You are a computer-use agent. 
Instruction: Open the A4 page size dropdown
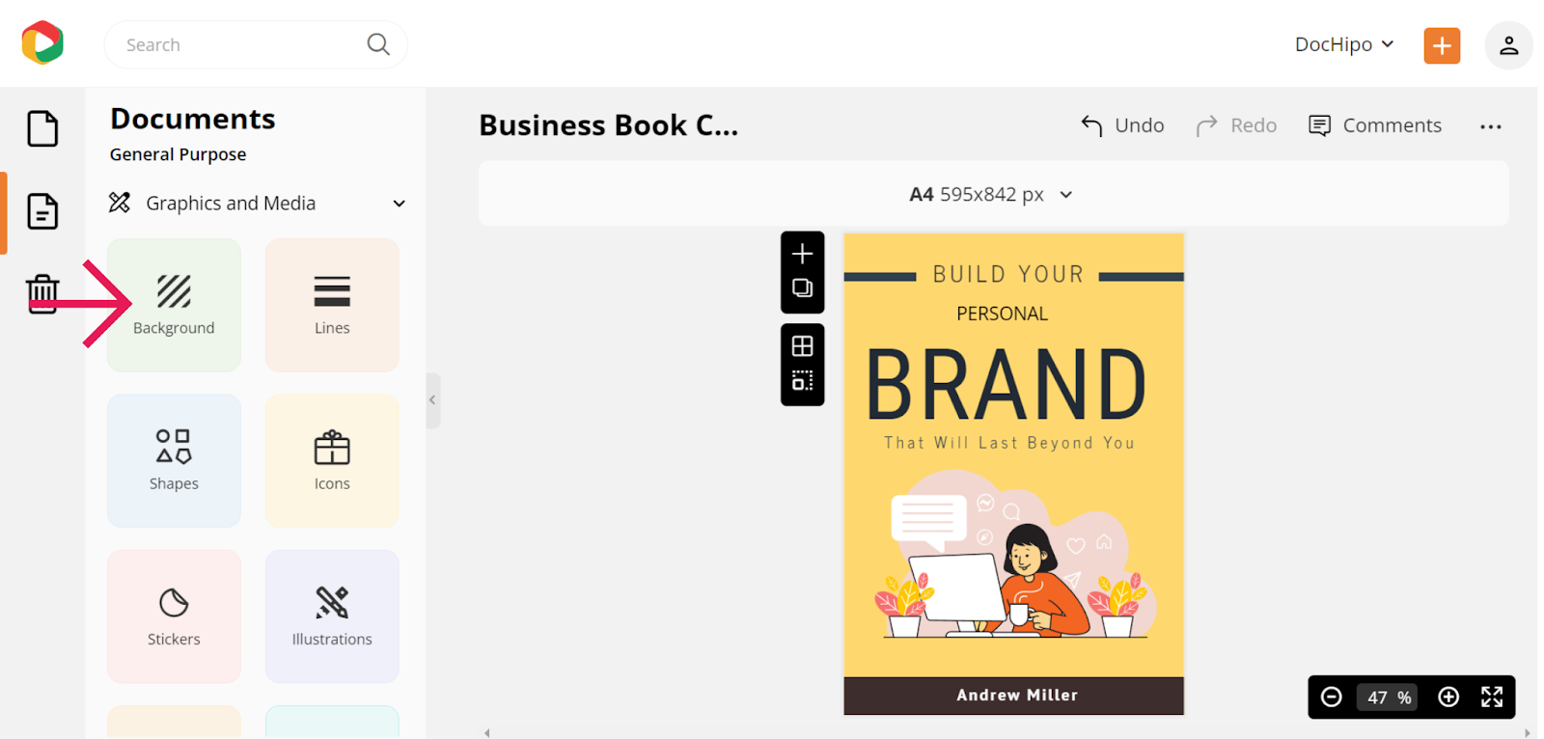(x=992, y=194)
